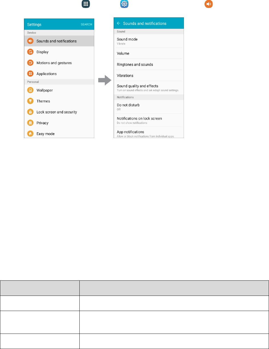This screenshot has height=349, width=269.
Task: Tap the Themes paint roller icon
Action: click(30, 101)
